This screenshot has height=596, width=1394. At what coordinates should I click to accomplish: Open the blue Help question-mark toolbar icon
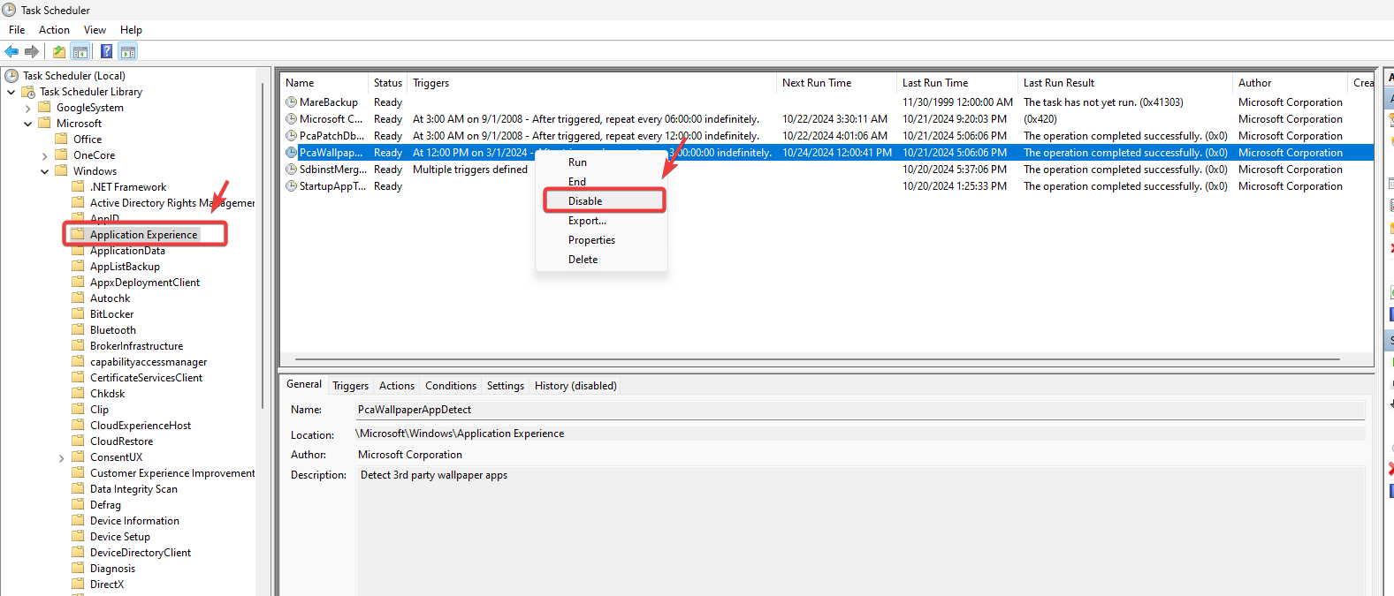106,51
